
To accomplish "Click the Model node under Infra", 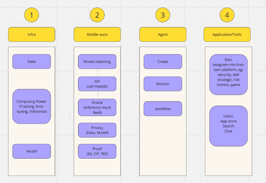I will point(32,151).
